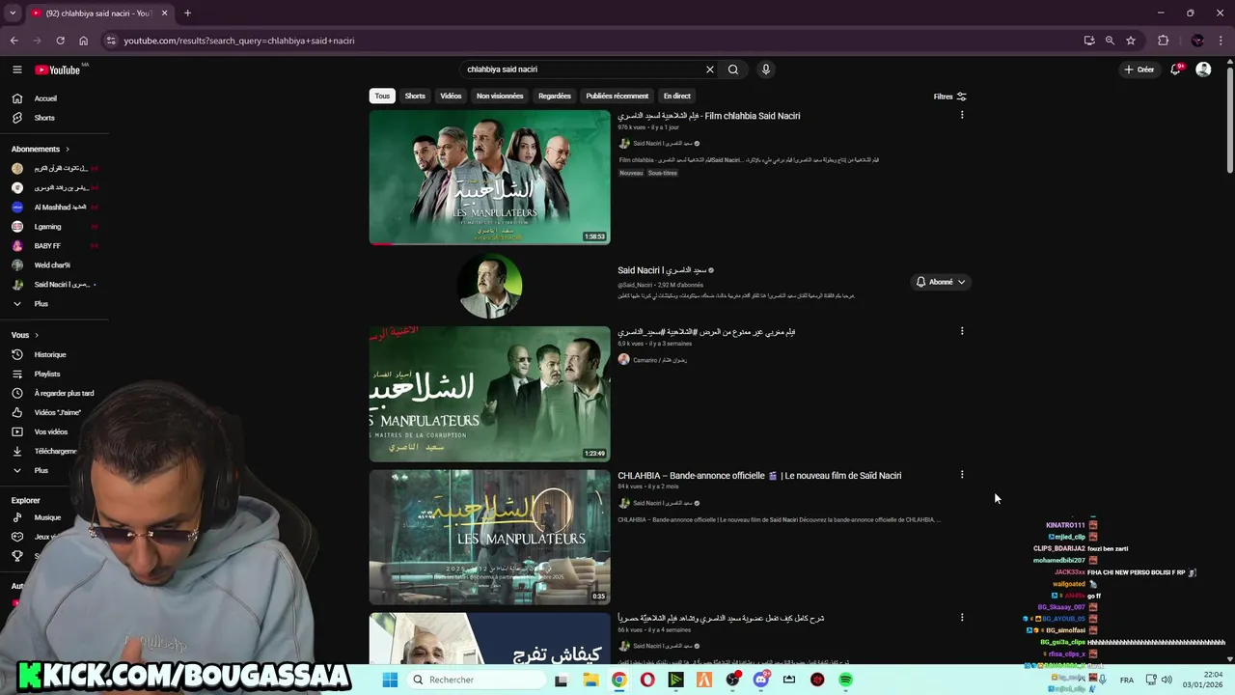Click the browser home icon
Screen dimensions: 1235x695
83,41
